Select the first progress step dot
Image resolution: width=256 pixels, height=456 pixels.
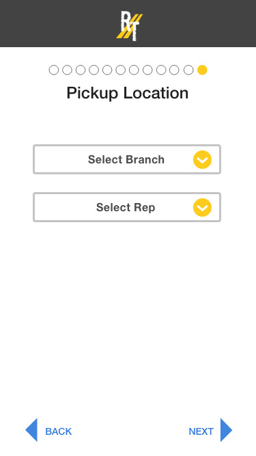(x=54, y=70)
